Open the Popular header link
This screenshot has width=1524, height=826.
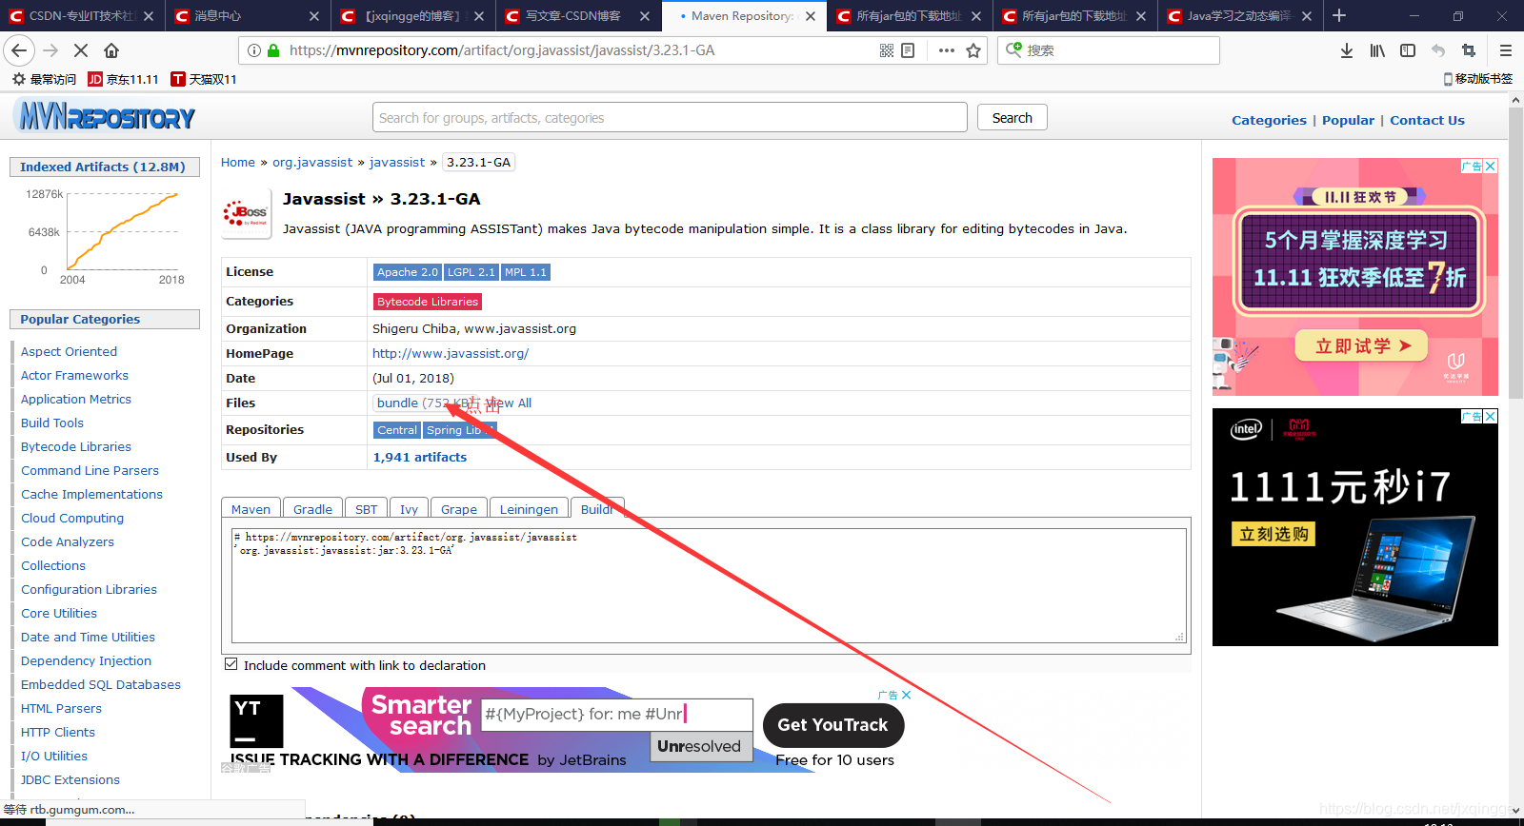tap(1348, 120)
